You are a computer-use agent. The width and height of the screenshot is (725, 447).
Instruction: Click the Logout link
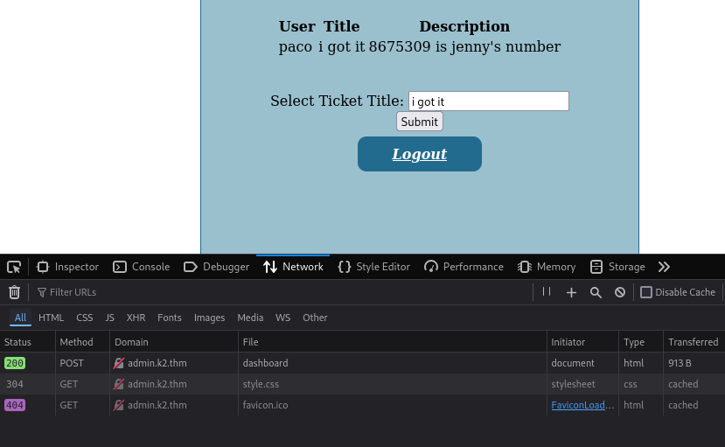pyautogui.click(x=420, y=154)
